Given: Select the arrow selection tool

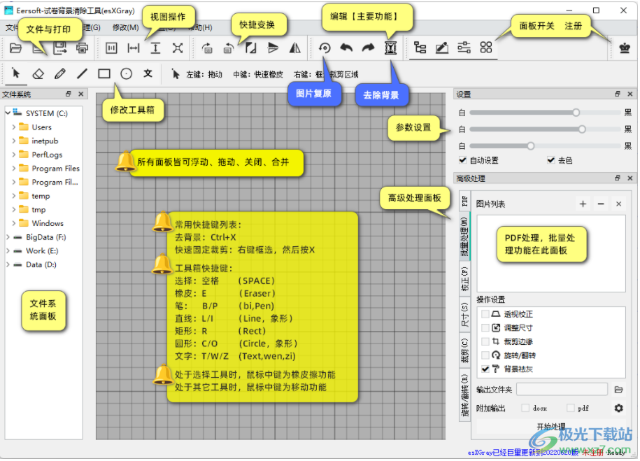Looking at the screenshot, I should click(16, 73).
